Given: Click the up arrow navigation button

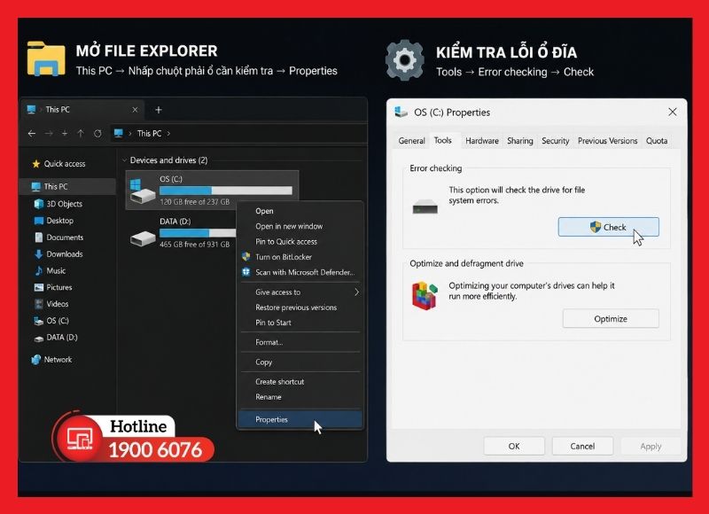Looking at the screenshot, I should click(x=81, y=133).
